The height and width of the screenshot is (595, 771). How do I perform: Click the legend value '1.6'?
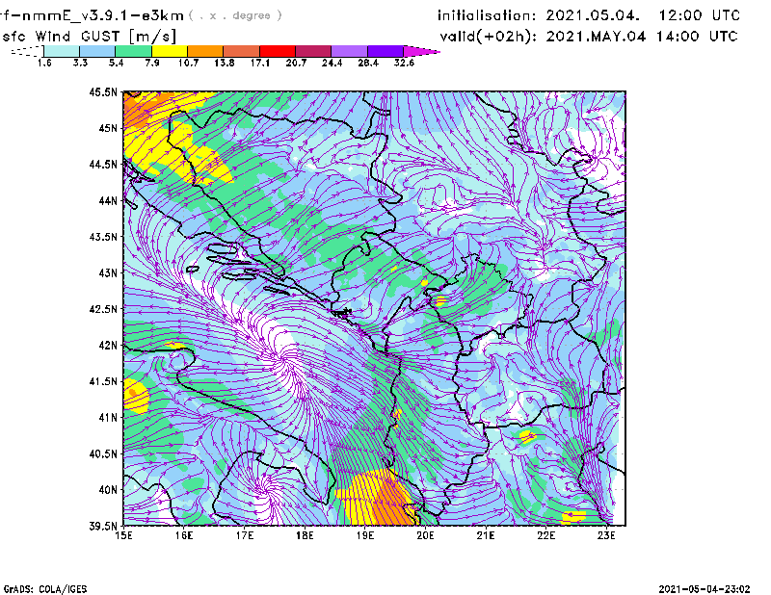44,63
